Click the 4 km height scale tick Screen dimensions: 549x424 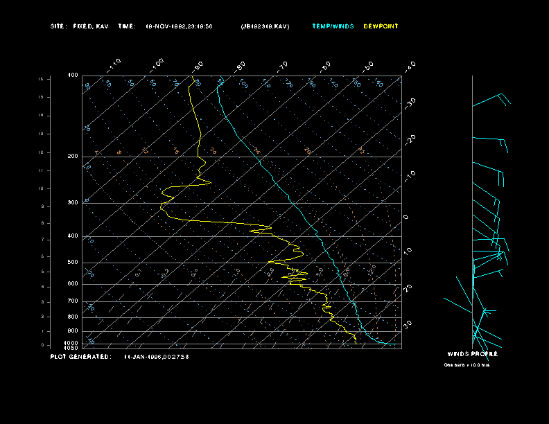pyautogui.click(x=43, y=288)
